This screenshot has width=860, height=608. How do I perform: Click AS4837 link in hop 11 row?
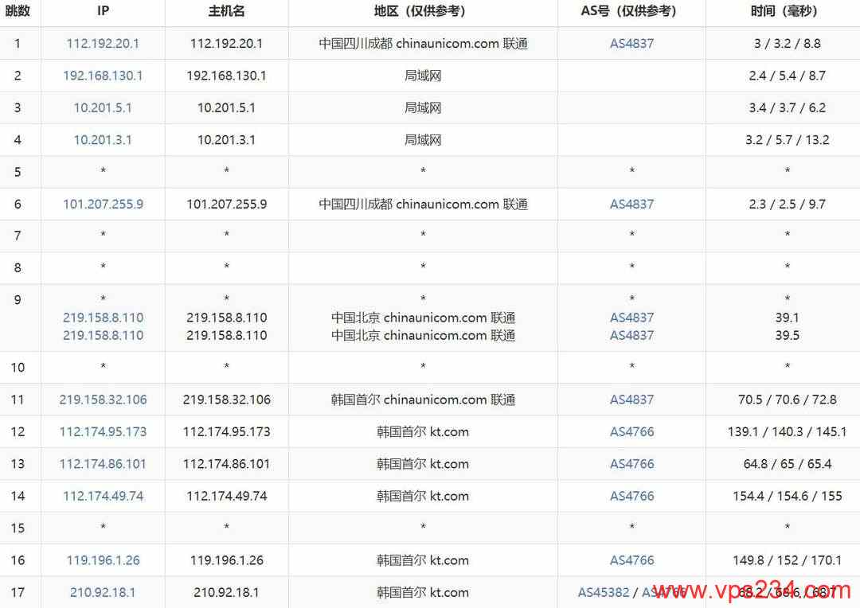[x=631, y=399]
